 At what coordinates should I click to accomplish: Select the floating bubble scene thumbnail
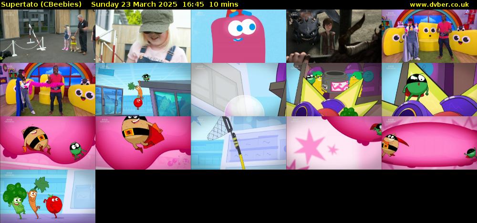pos(238,90)
